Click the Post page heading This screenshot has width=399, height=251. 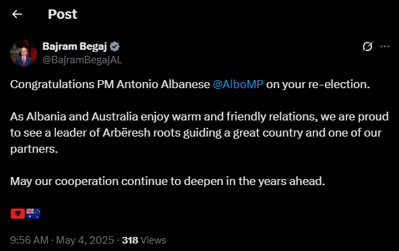(62, 14)
